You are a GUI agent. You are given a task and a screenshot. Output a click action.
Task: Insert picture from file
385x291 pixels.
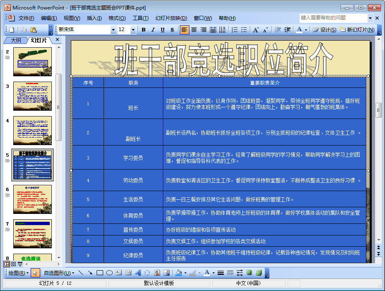pyautogui.click(x=167, y=273)
